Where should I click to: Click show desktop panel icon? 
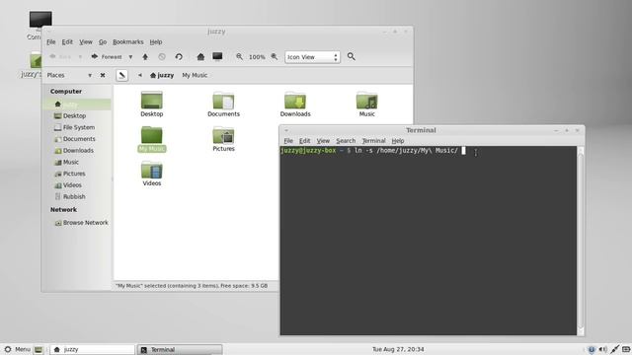click(39, 349)
